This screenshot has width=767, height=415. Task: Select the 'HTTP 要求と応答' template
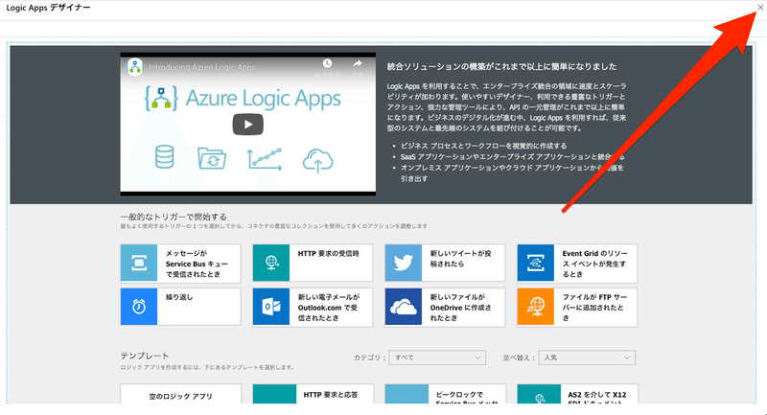pyautogui.click(x=314, y=394)
